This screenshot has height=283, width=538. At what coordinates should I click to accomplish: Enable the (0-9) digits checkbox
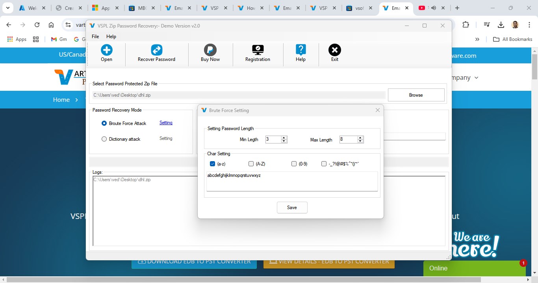click(294, 164)
